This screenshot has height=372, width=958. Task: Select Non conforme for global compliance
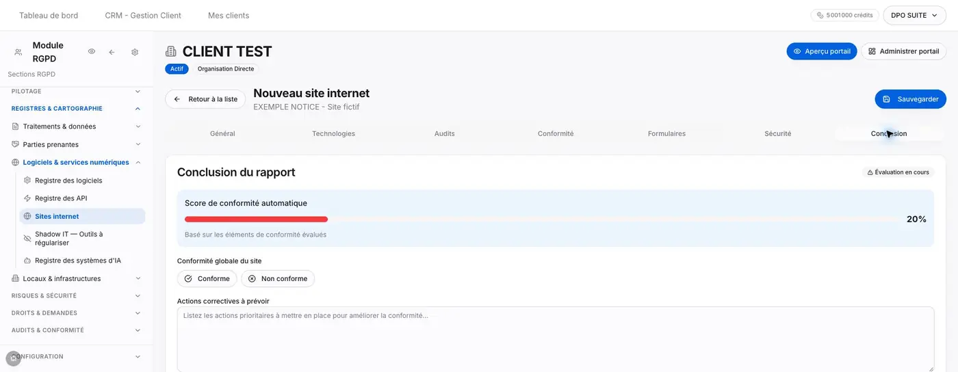278,279
